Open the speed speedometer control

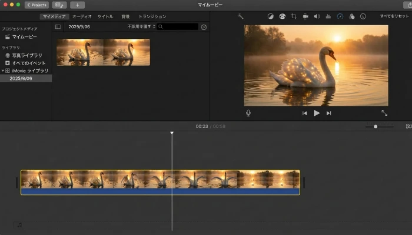340,16
